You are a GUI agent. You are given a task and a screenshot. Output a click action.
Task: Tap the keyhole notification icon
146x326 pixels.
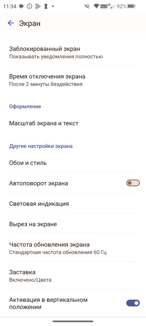pos(46,7)
